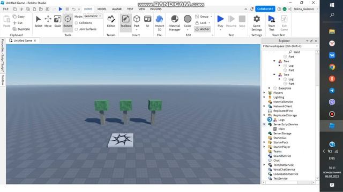
Task: Open the Material Manager
Action: (x=175, y=23)
